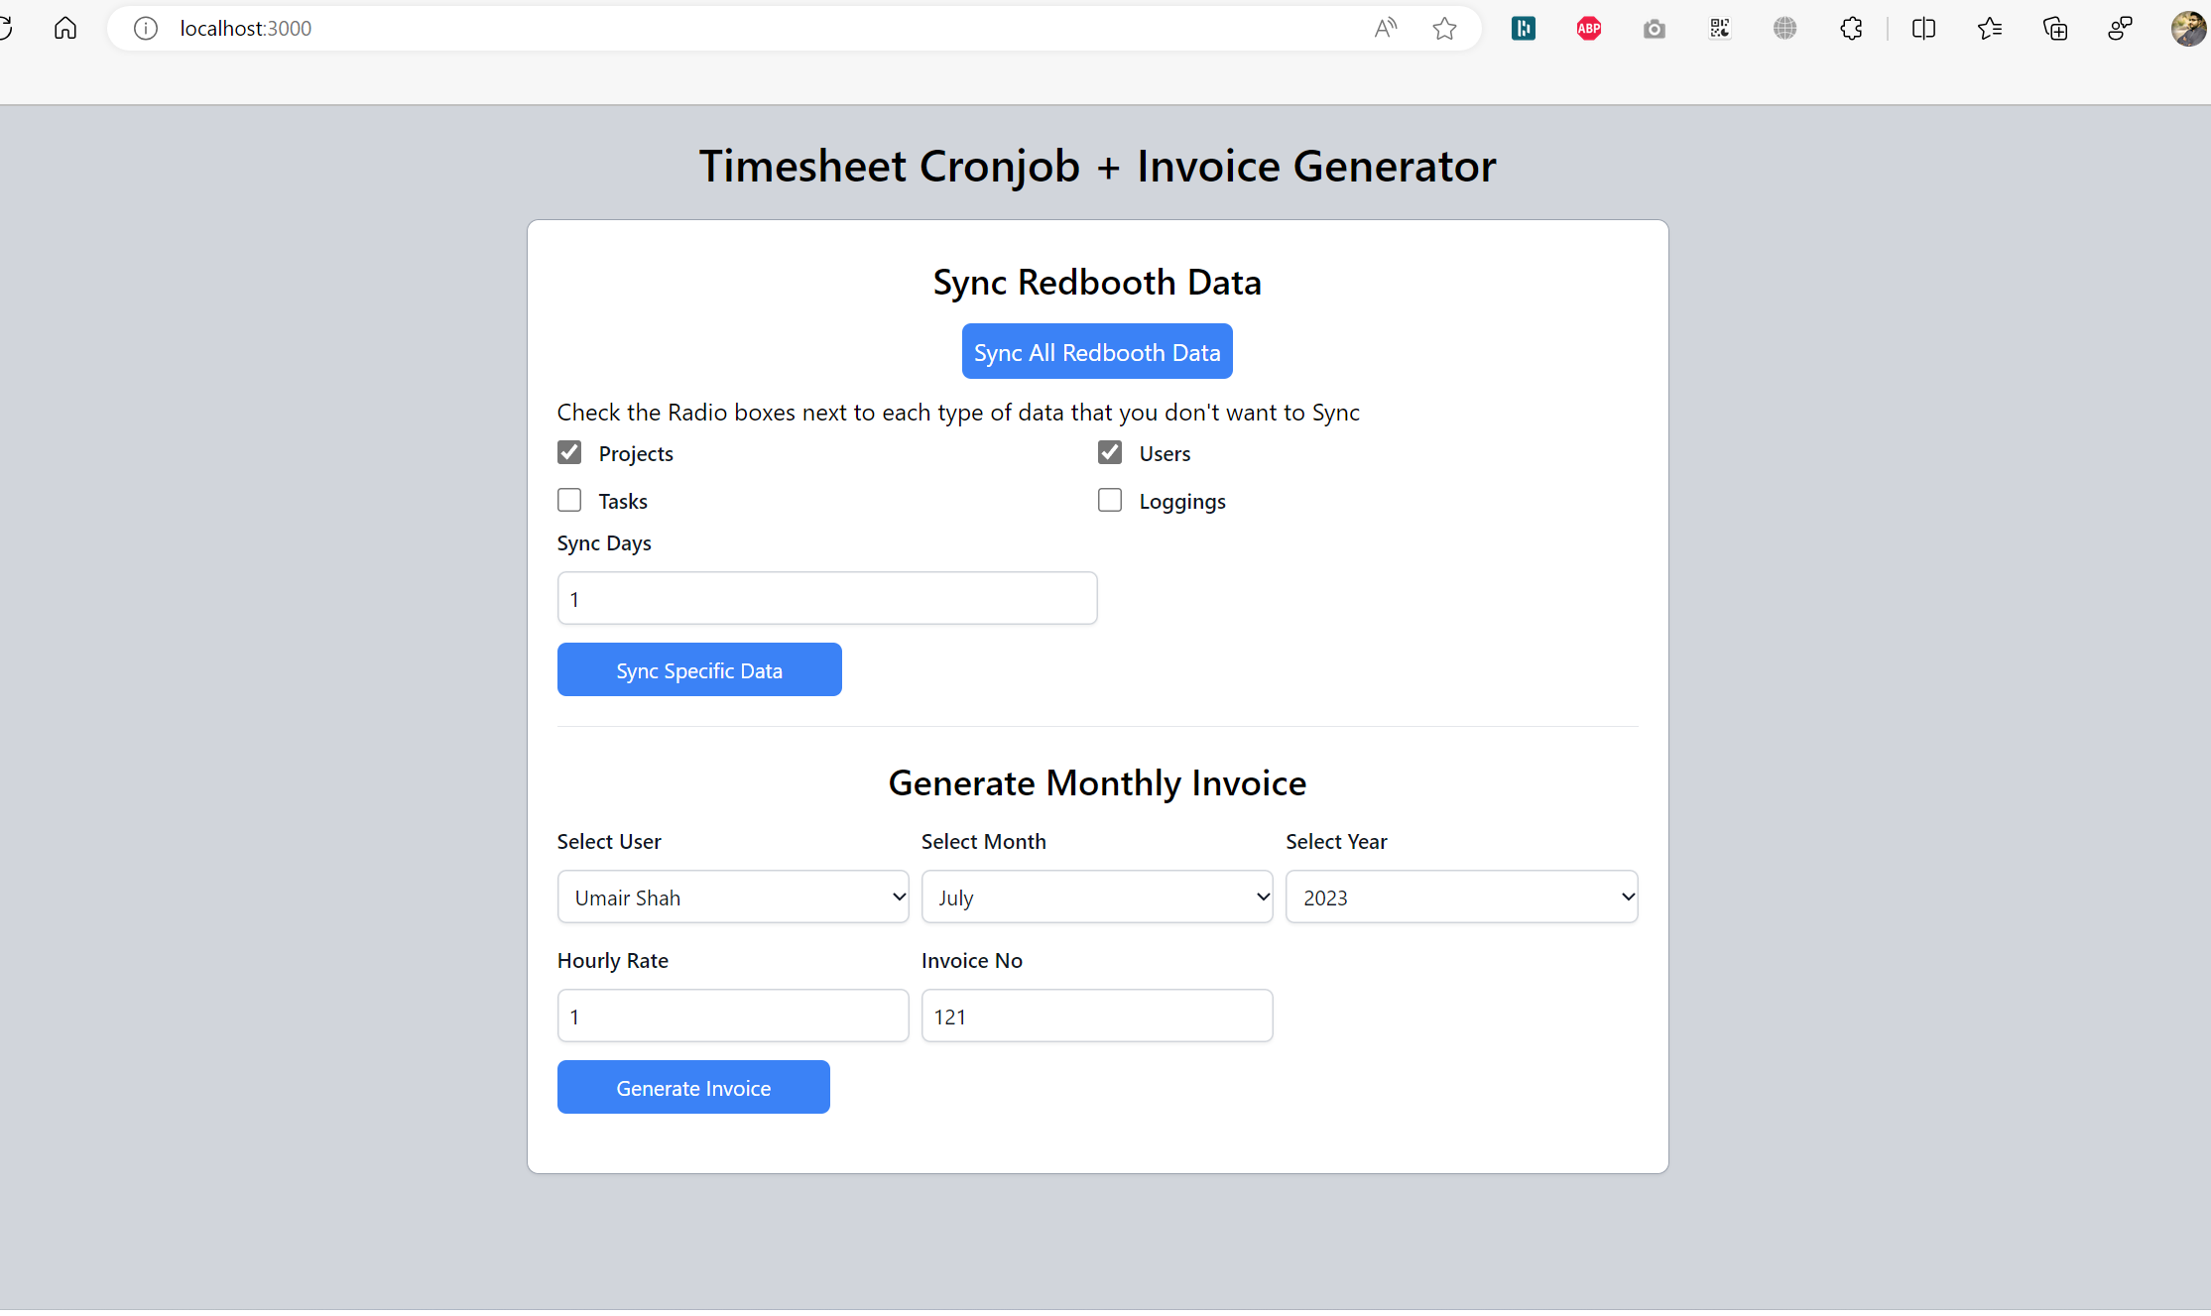
Task: Click Sync All Redbooth Data
Action: pos(1096,351)
